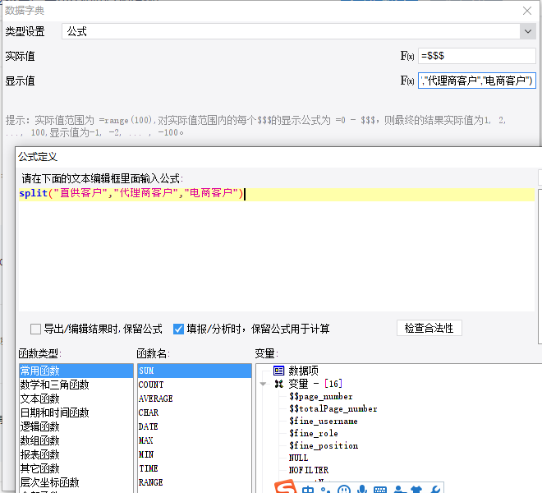Click the 显示值 formula input field
The width and height of the screenshot is (542, 493).
pos(476,81)
